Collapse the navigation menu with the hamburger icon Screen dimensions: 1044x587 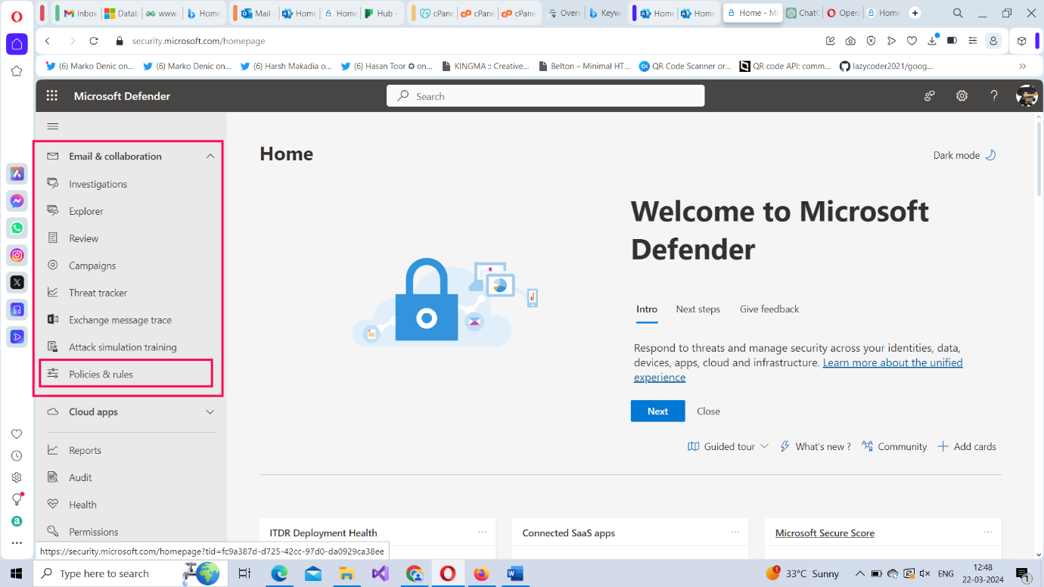[53, 126]
